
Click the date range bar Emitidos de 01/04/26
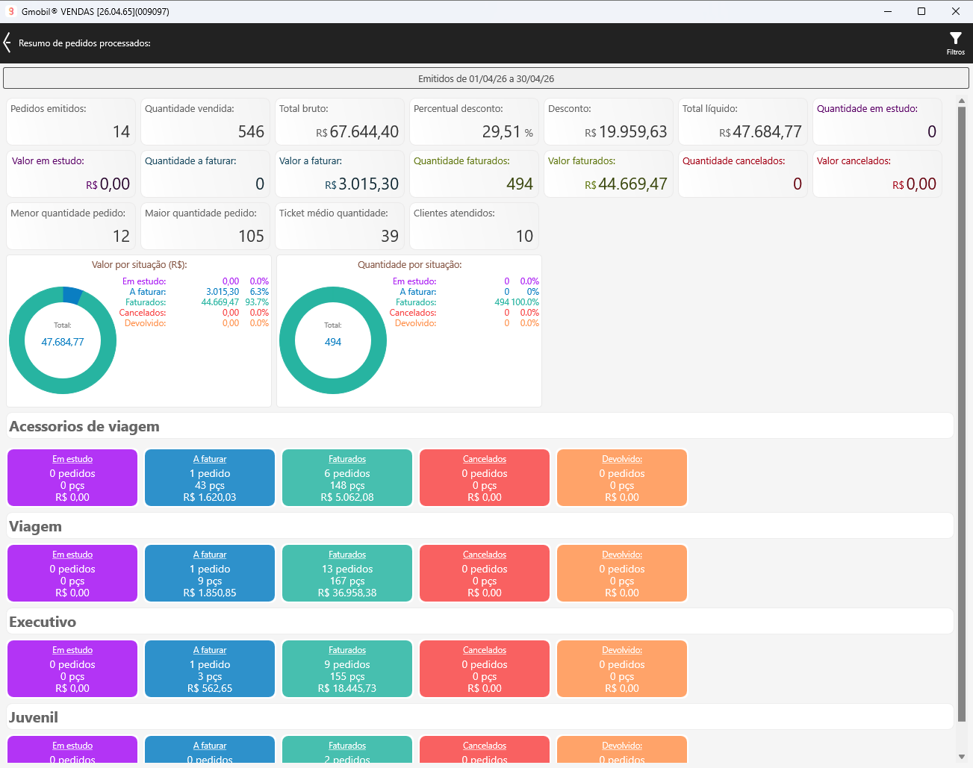pos(486,78)
